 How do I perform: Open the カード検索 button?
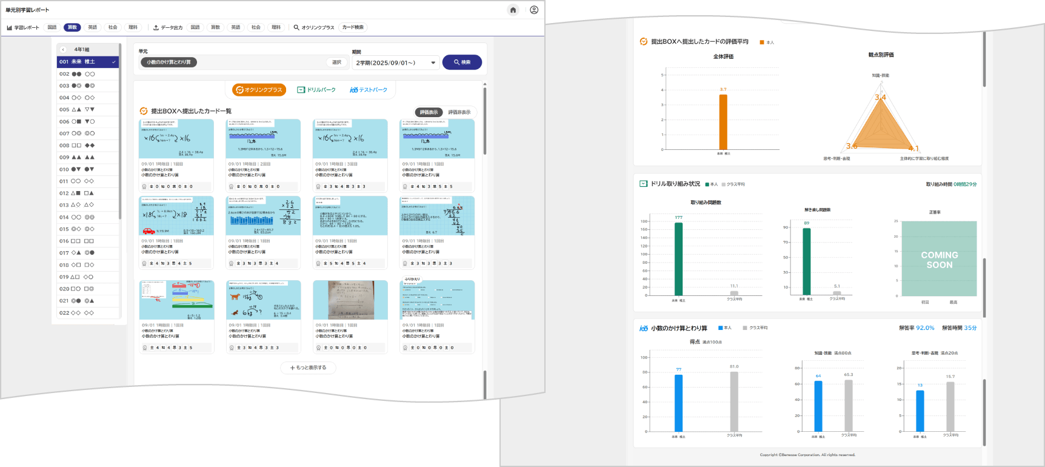coord(353,27)
